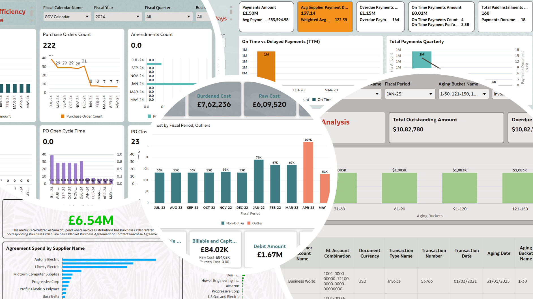The image size is (533, 299).
Task: Open the Fiscal Year 2024 dropdown
Action: tap(118, 17)
